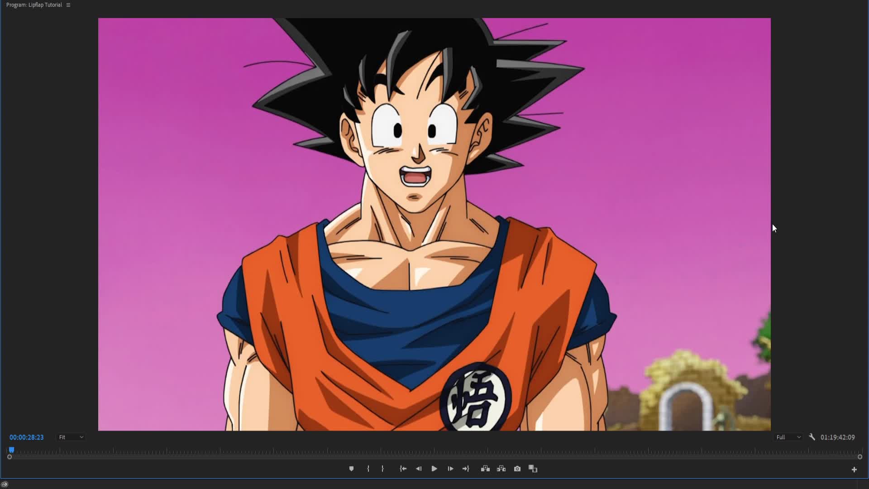Jump to the Out point
The image size is (869, 489).
[466, 469]
